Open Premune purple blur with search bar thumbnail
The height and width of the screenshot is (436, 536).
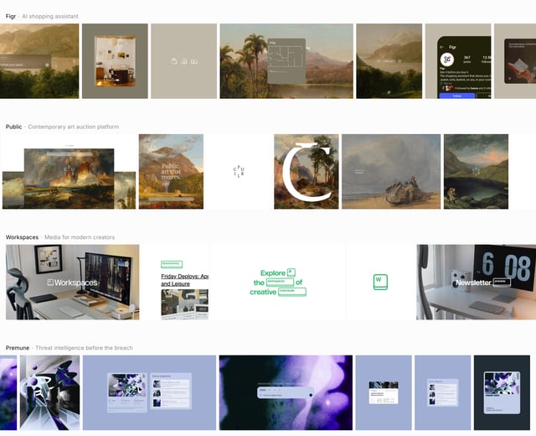(286, 392)
